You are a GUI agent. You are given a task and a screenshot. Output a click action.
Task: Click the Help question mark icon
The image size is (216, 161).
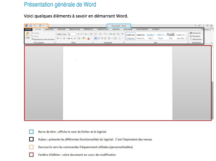[x=195, y=26]
